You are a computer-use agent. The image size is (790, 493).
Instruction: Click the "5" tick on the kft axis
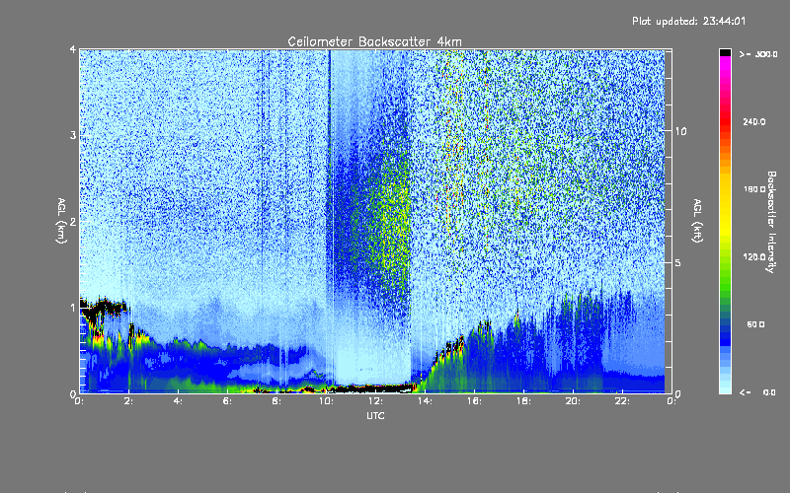[x=678, y=262]
